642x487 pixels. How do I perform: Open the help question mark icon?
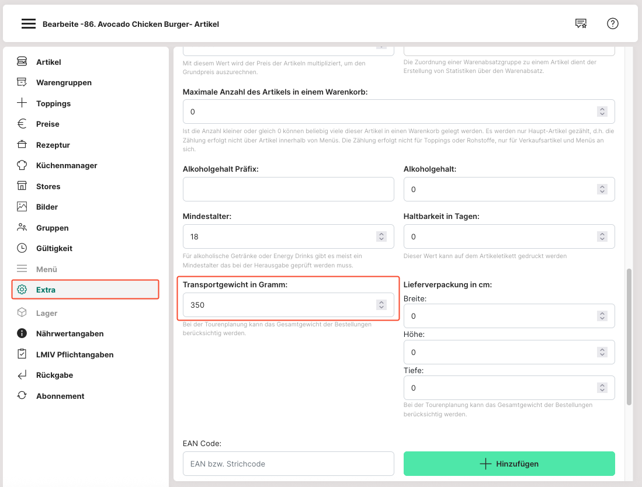pos(612,23)
